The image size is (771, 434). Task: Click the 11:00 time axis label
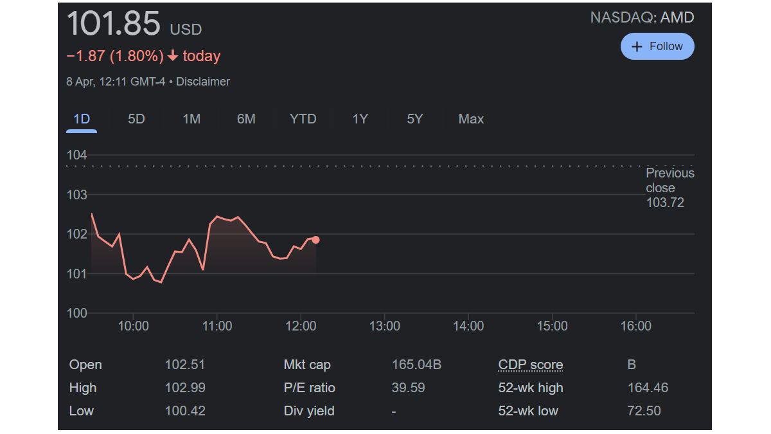(217, 326)
